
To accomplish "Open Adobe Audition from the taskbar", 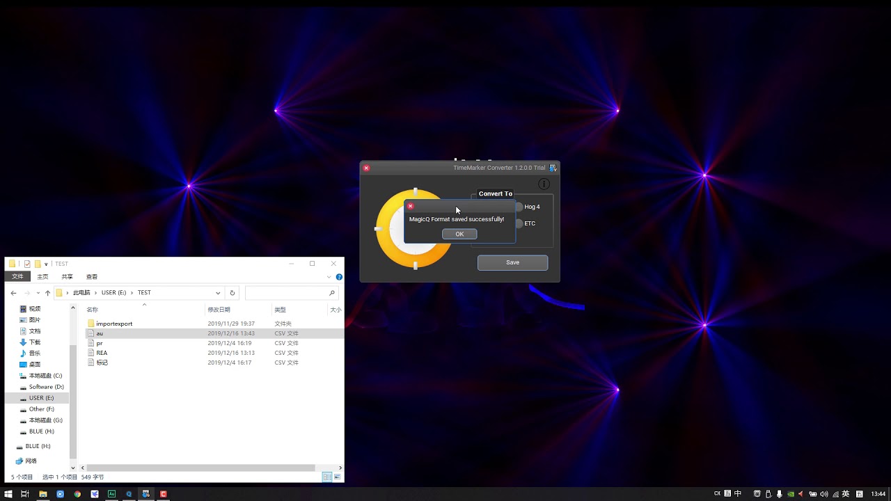I will coord(111,493).
